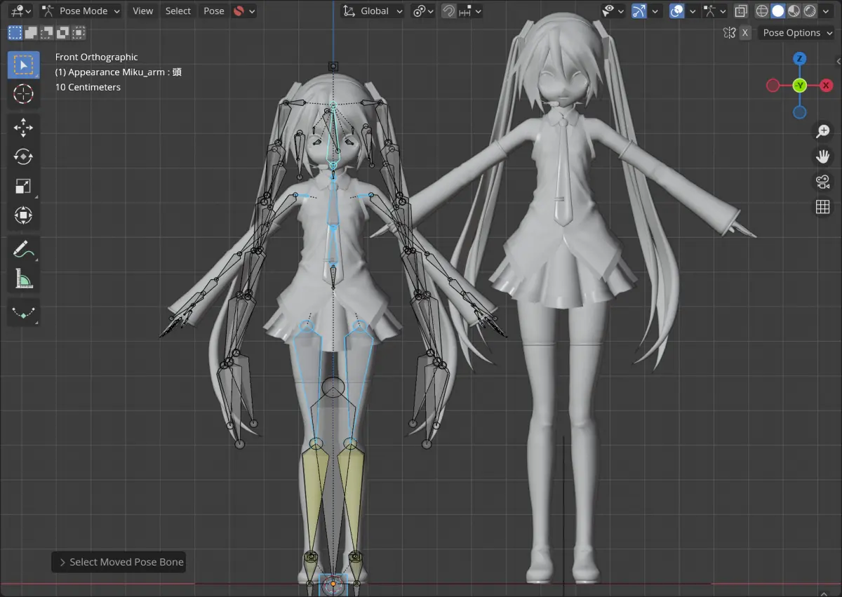
Task: Open dropdown beside red pose sphere icon
Action: 252,11
